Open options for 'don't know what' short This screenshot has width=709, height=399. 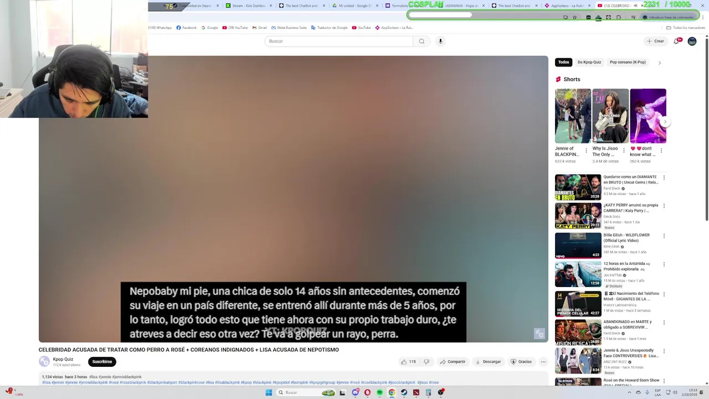(x=661, y=150)
